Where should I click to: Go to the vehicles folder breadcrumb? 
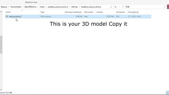(74, 7)
